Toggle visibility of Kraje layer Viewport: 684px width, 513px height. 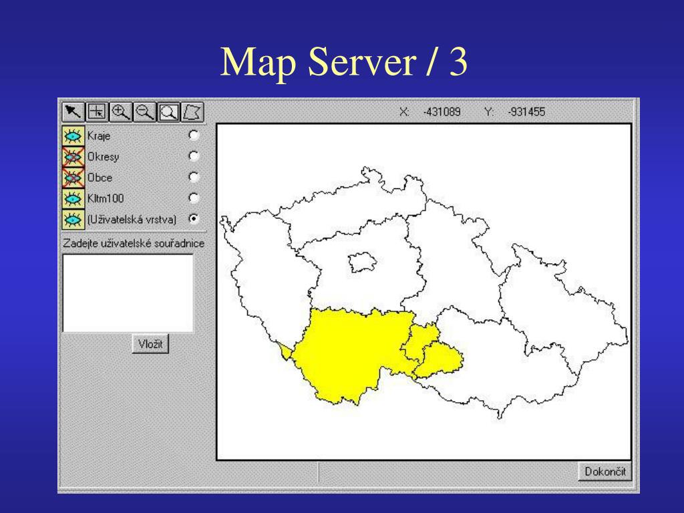pos(73,136)
